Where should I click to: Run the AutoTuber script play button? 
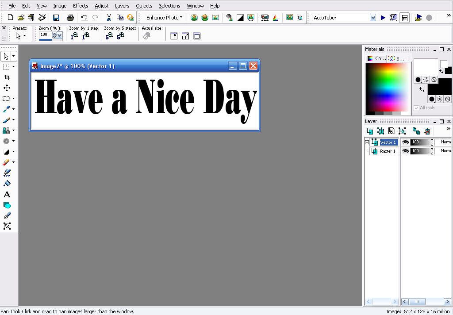click(x=383, y=18)
